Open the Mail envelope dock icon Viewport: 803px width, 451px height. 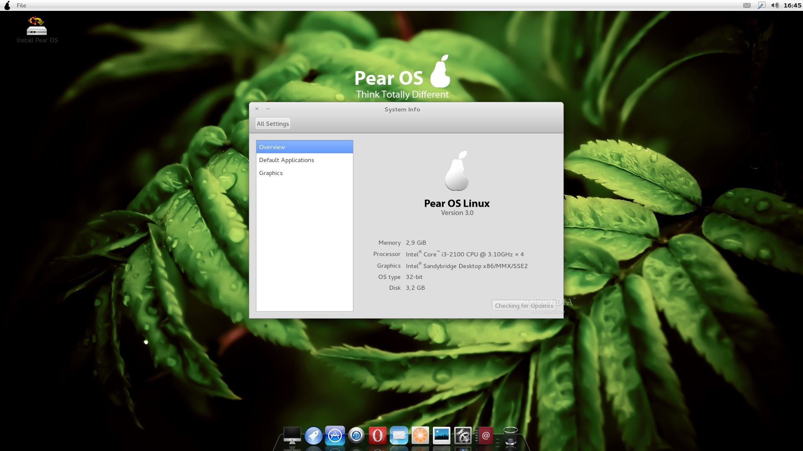tap(399, 436)
